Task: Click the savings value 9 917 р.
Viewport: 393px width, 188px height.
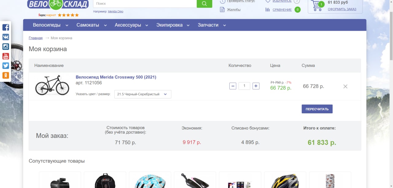Action: 192,143
